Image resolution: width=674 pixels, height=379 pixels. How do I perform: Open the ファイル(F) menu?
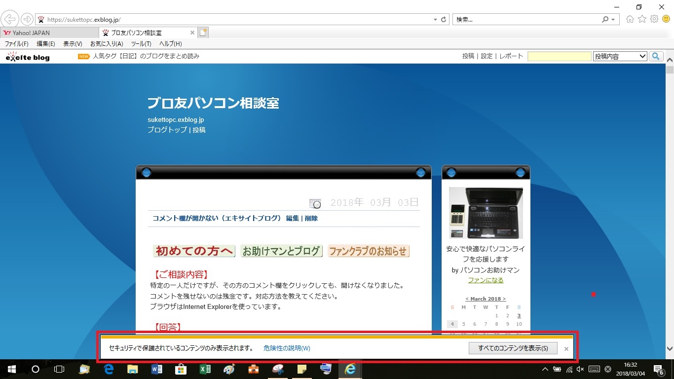(x=16, y=44)
